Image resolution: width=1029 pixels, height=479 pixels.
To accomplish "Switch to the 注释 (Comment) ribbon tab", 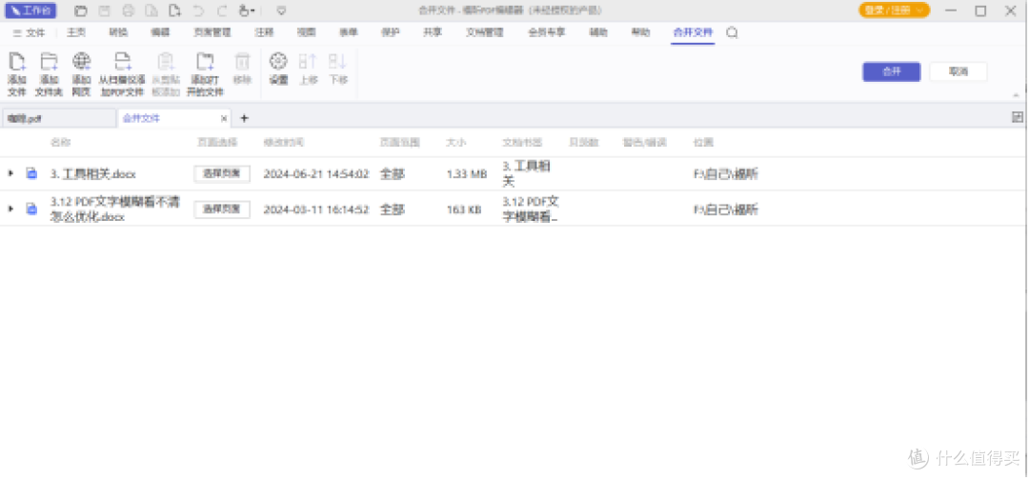I will 264,32.
